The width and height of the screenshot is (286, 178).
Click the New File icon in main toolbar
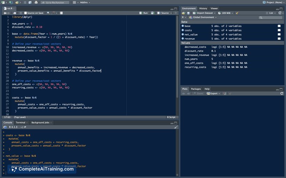[3, 2]
